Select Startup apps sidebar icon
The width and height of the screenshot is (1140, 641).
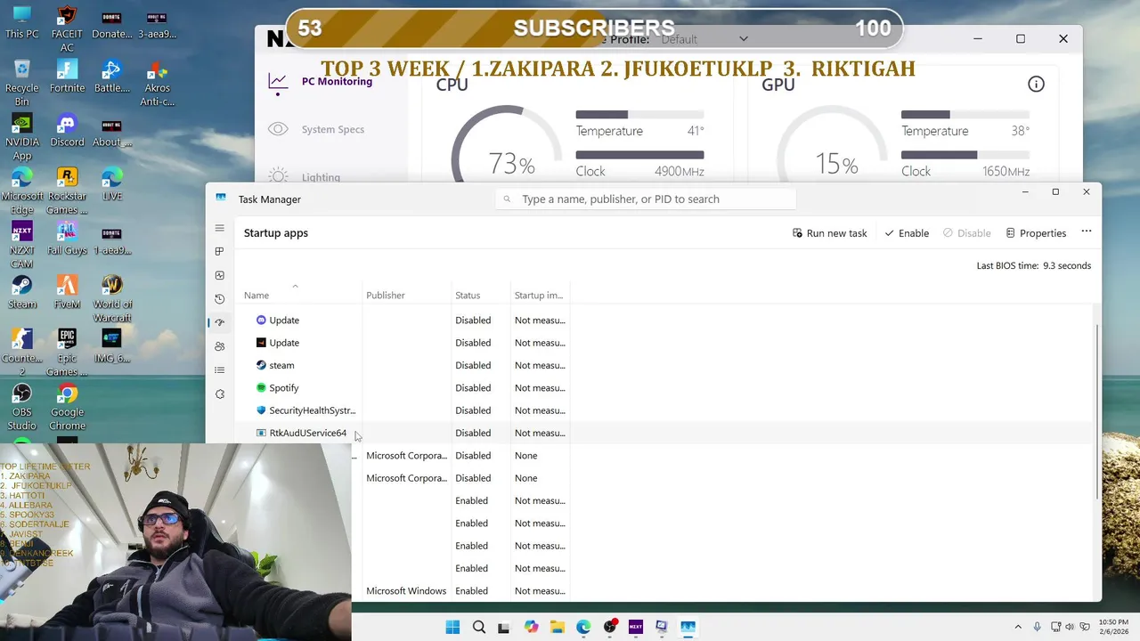[x=220, y=322]
